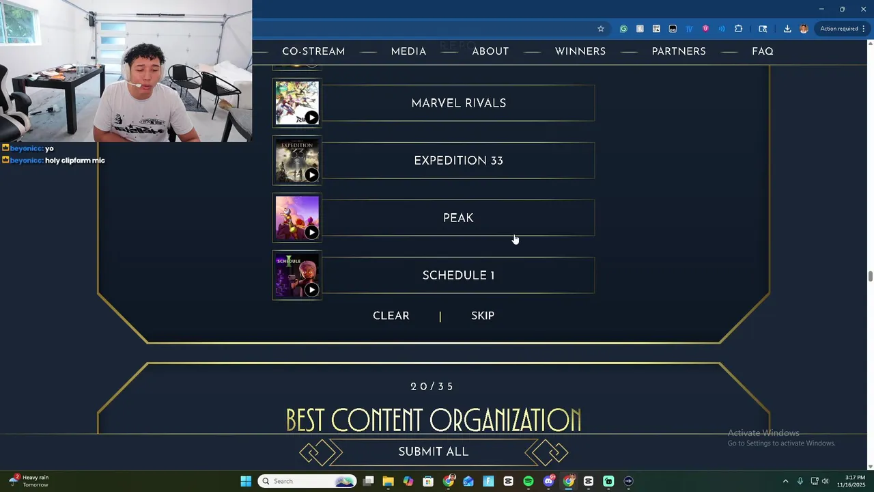The width and height of the screenshot is (874, 492).
Task: Open Spotify from the taskbar
Action: point(528,481)
